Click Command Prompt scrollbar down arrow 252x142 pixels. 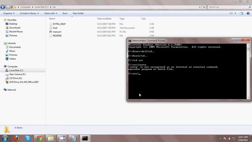(x=248, y=97)
